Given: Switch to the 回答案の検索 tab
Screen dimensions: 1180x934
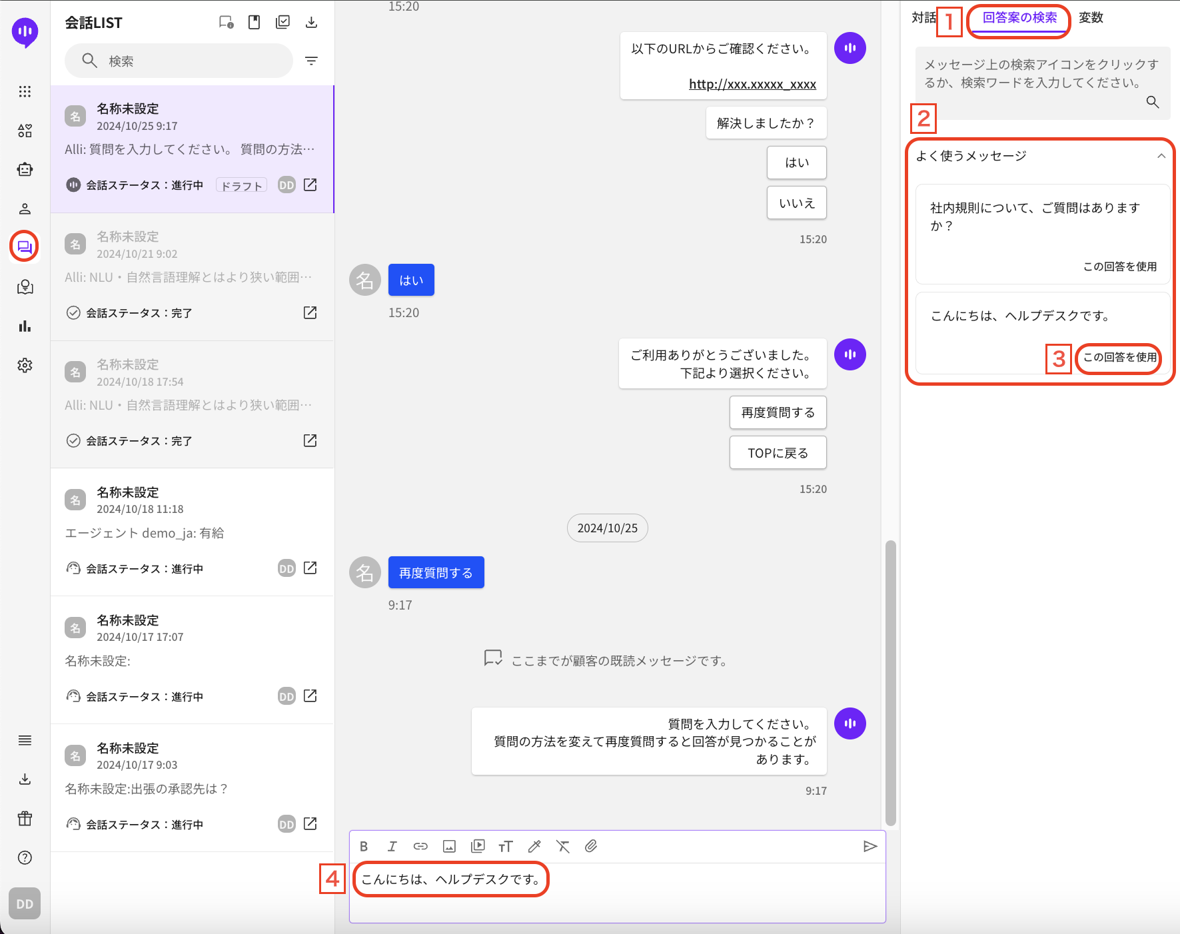Looking at the screenshot, I should click(x=1019, y=18).
